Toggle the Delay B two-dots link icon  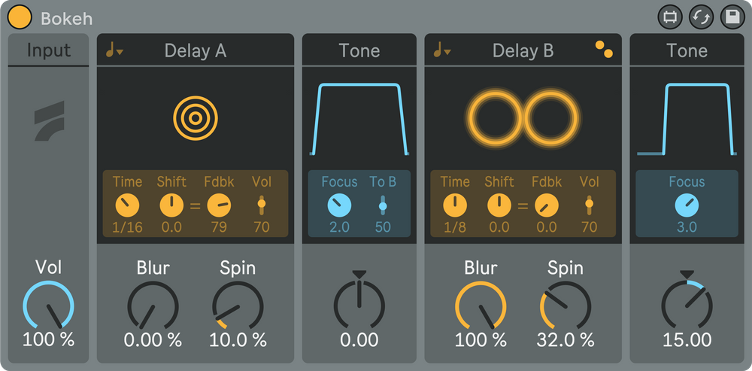click(x=604, y=50)
